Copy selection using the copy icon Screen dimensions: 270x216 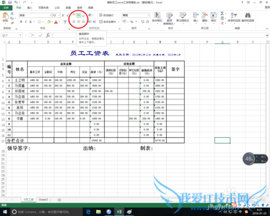(x=12, y=18)
